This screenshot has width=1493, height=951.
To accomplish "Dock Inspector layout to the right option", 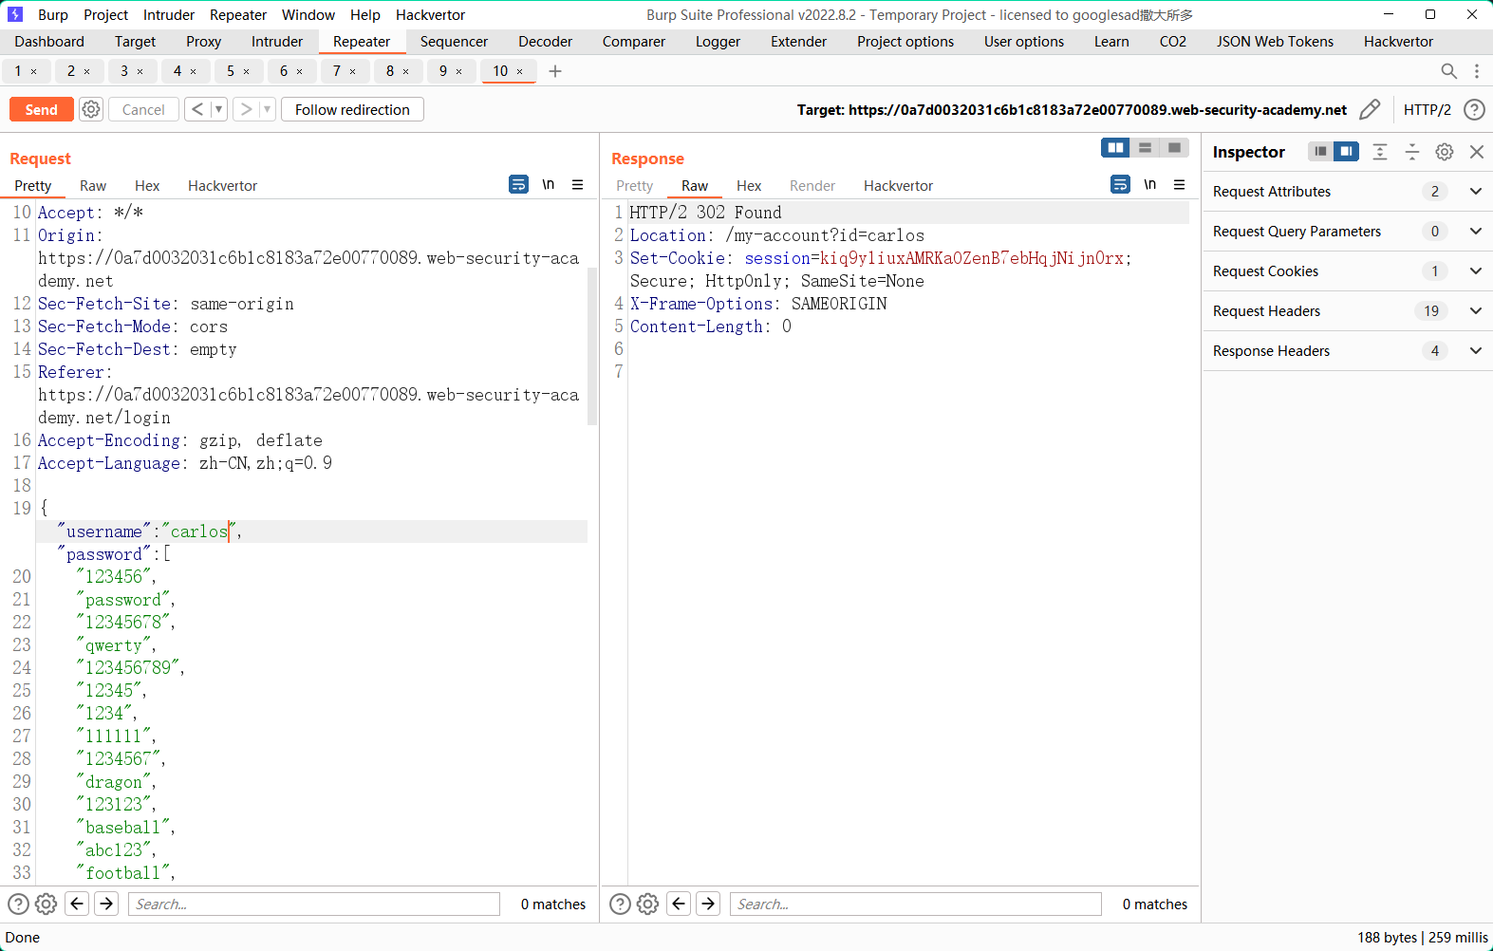I will [x=1346, y=151].
